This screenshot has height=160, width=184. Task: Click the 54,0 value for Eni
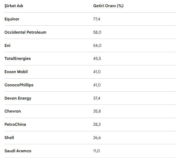pos(97,46)
